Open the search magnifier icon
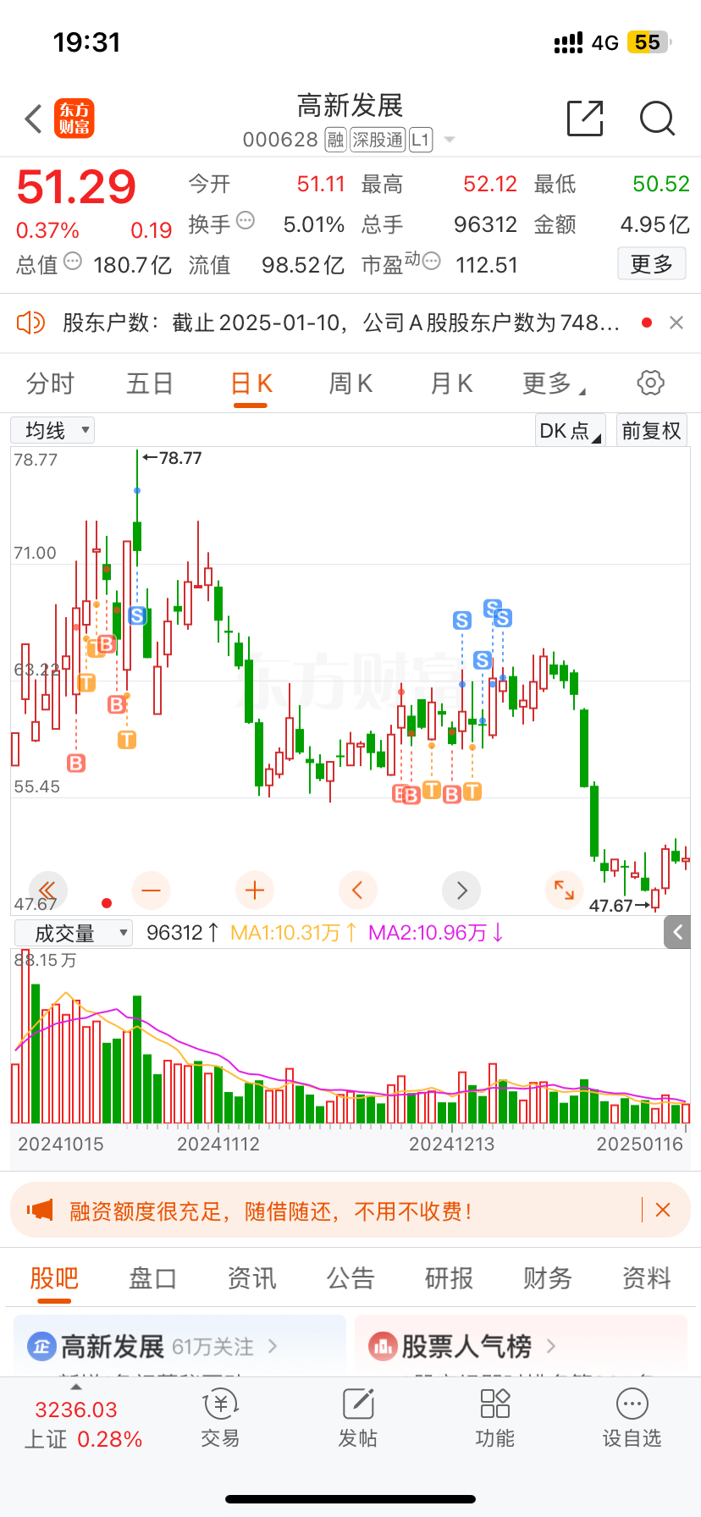The width and height of the screenshot is (701, 1517). [657, 119]
